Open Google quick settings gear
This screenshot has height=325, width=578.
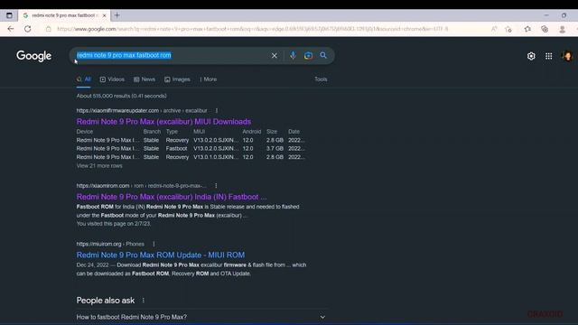pyautogui.click(x=531, y=56)
